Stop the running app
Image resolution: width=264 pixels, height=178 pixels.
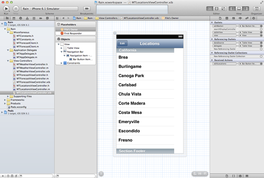16,8
